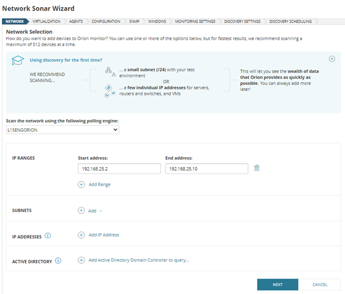Click the Next button
The image size is (345, 294).
278,285
